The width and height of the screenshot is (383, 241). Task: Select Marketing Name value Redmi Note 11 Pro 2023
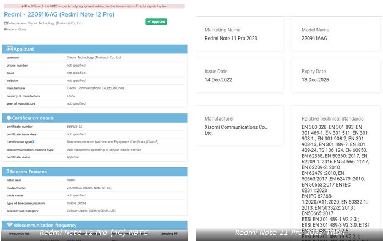pos(231,39)
